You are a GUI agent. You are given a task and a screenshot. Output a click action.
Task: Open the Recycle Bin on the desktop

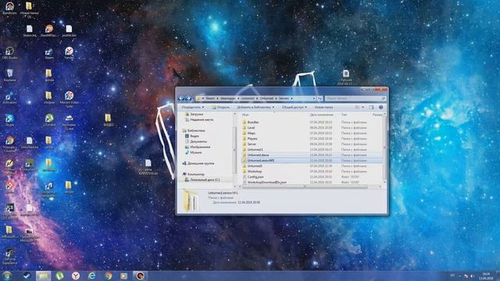tap(9, 75)
